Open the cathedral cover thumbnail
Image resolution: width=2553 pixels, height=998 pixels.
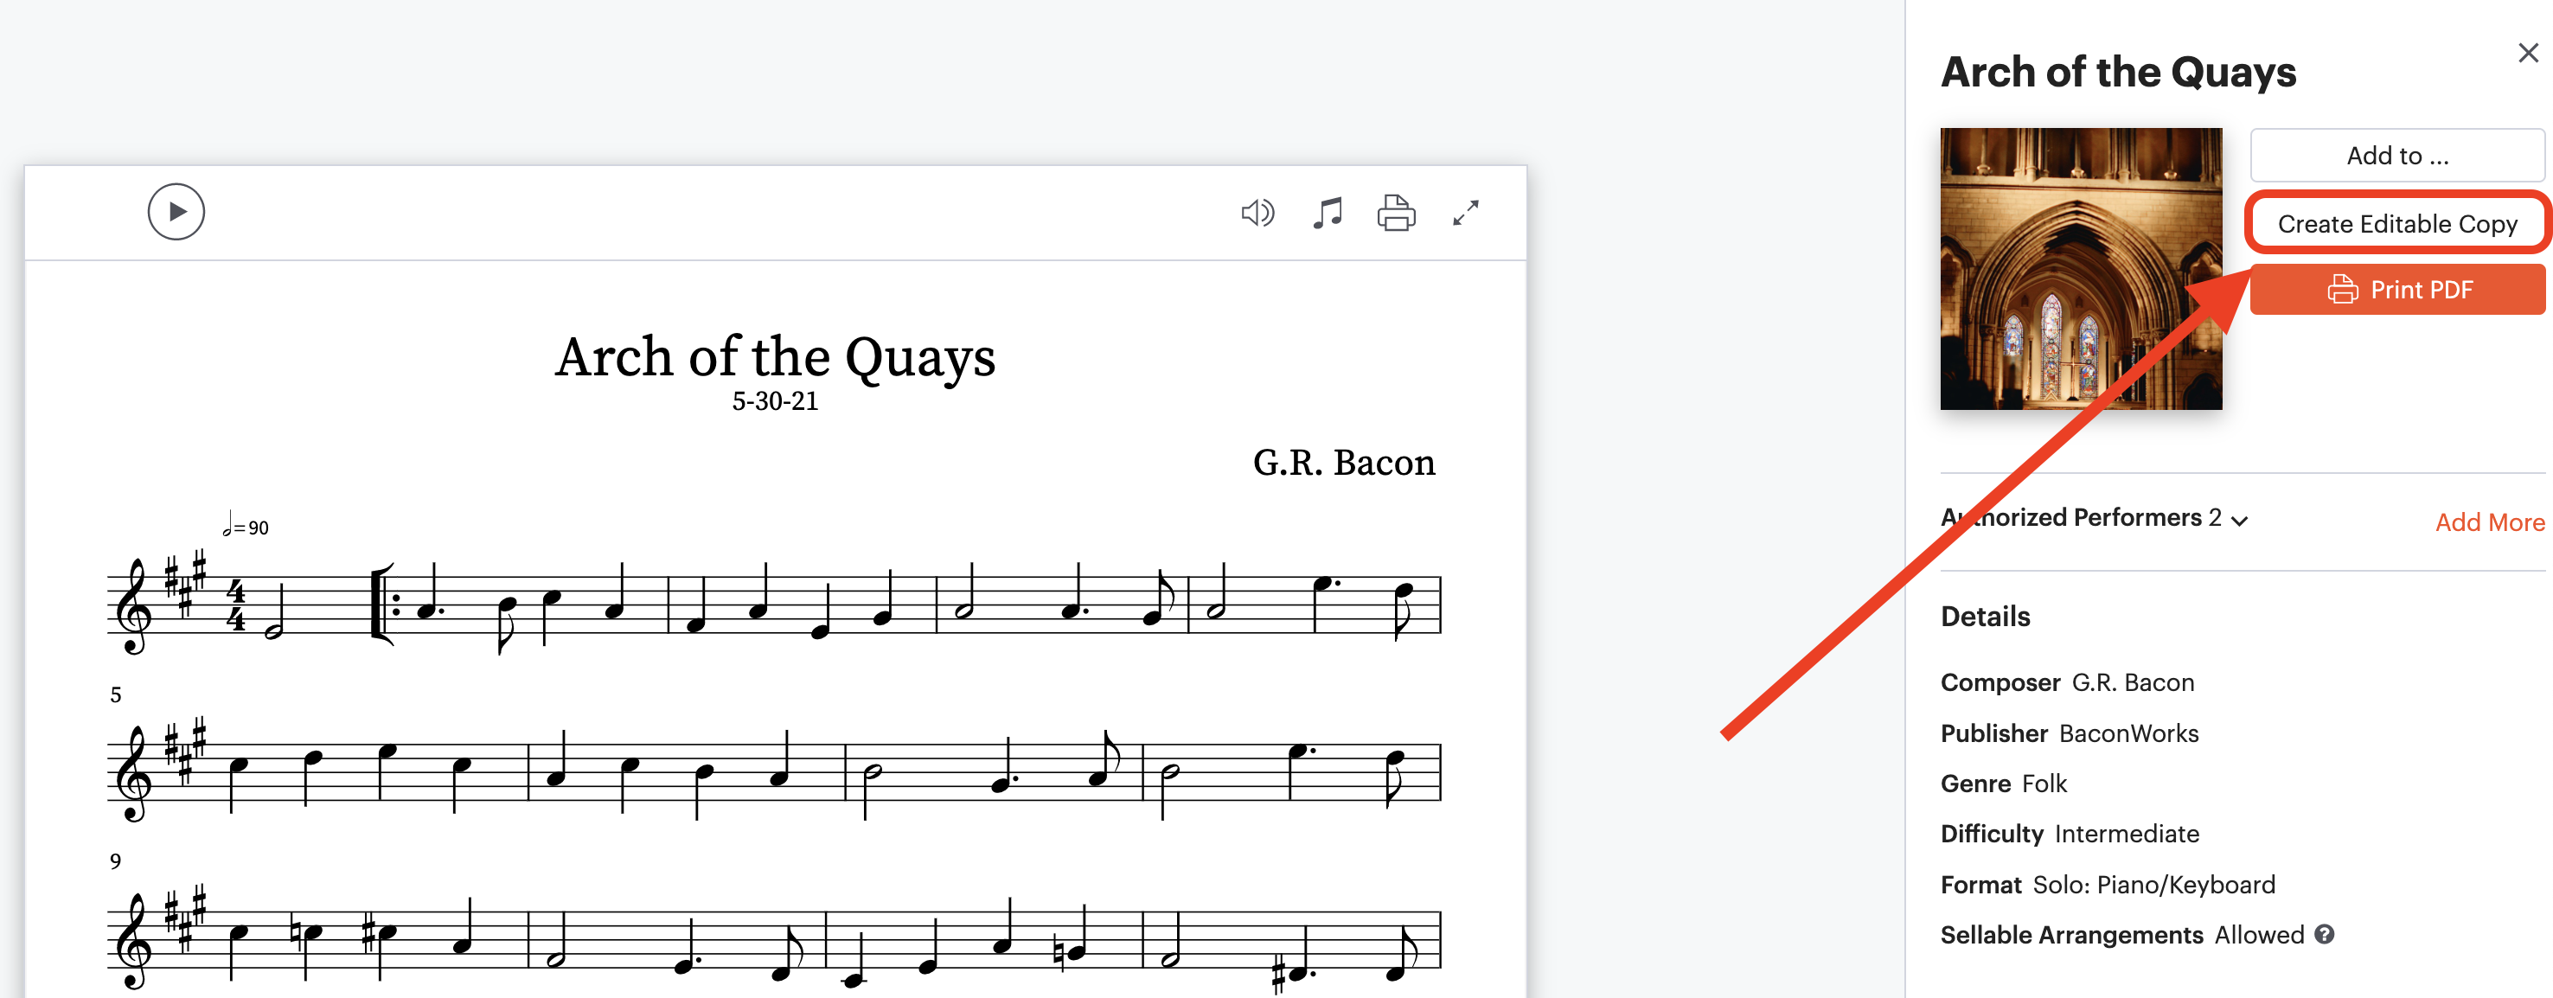coord(2082,269)
